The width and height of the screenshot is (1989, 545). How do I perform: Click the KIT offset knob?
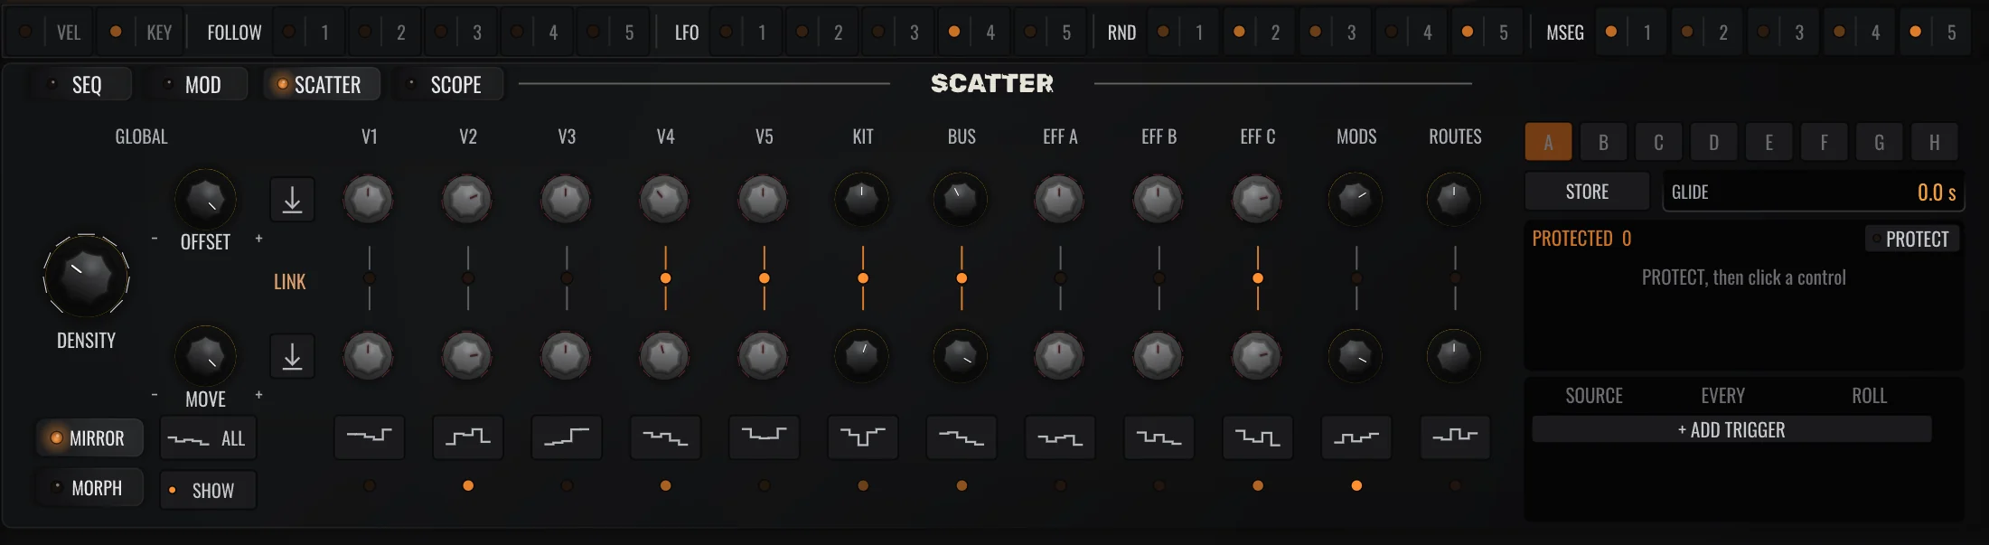click(x=861, y=200)
